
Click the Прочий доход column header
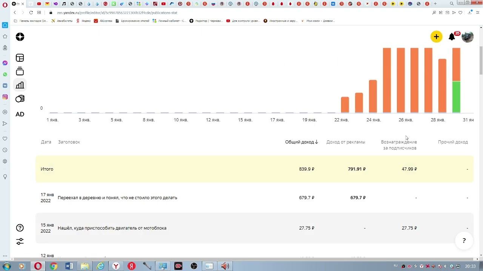tap(453, 142)
